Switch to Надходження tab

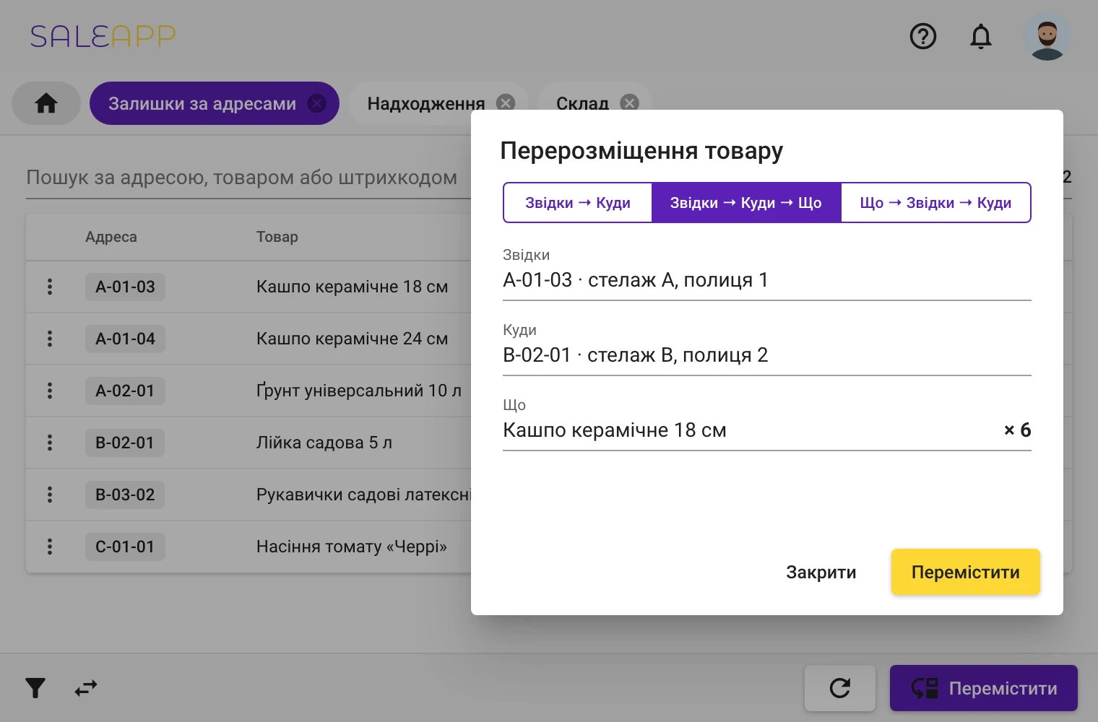(426, 103)
